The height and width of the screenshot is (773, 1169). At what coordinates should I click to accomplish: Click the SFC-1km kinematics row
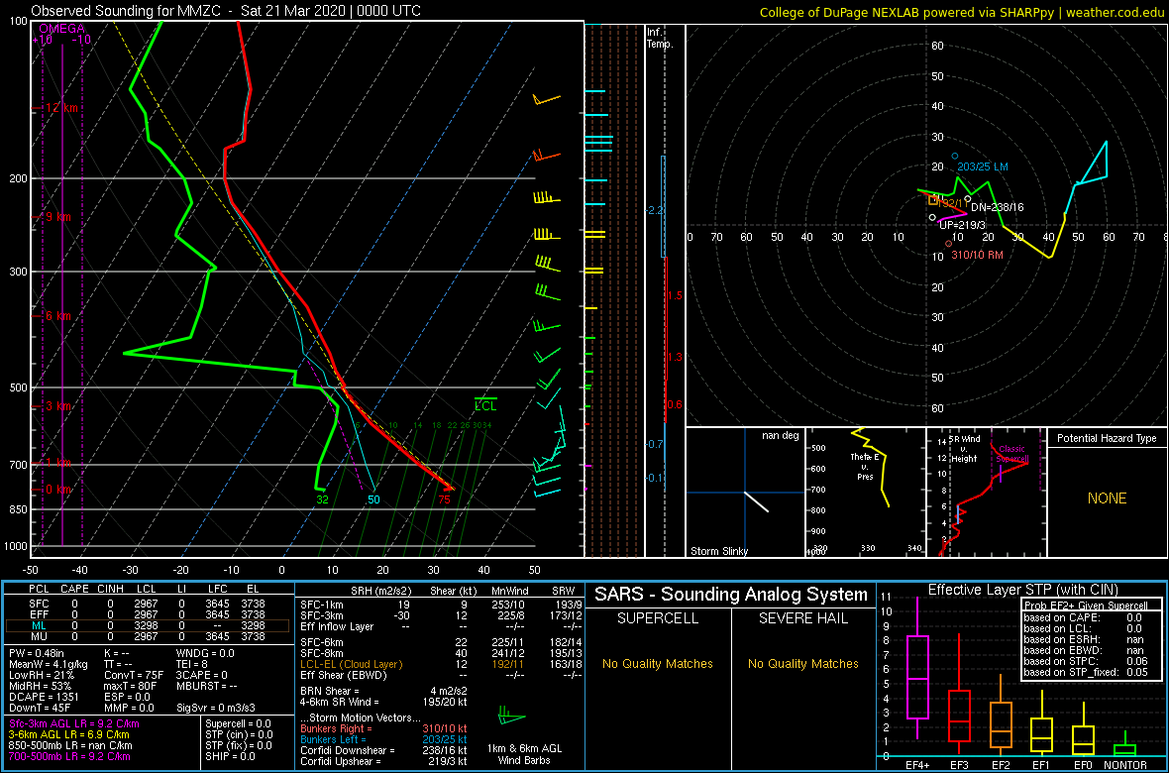coord(440,607)
